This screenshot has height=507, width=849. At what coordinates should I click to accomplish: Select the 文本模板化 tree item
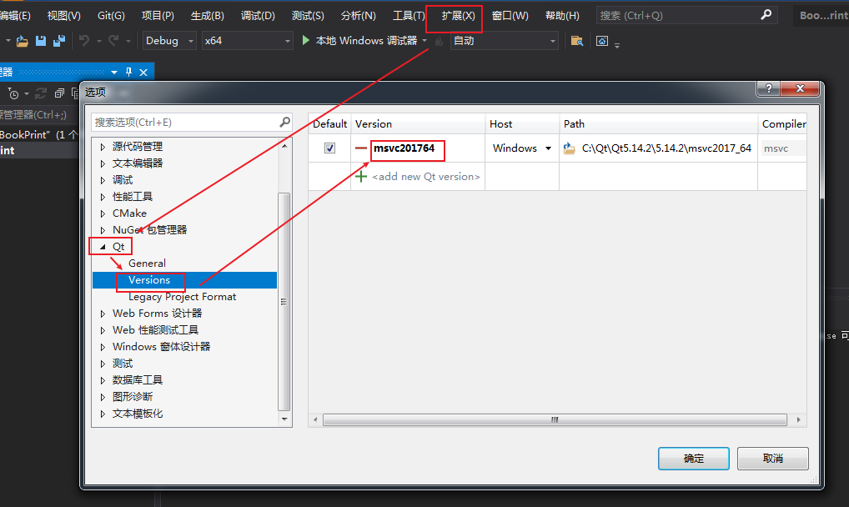point(138,414)
